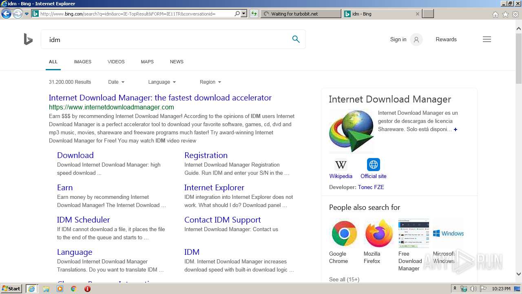The height and width of the screenshot is (294, 522).
Task: Click the Mozilla Firefox thumbnail
Action: tap(379, 233)
